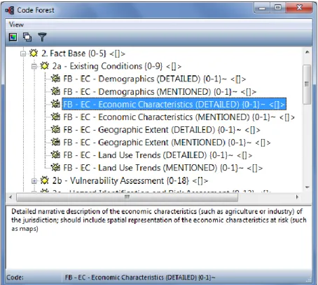Maximize the Code Forest window
The width and height of the screenshot is (318, 285).
pyautogui.click(x=278, y=8)
